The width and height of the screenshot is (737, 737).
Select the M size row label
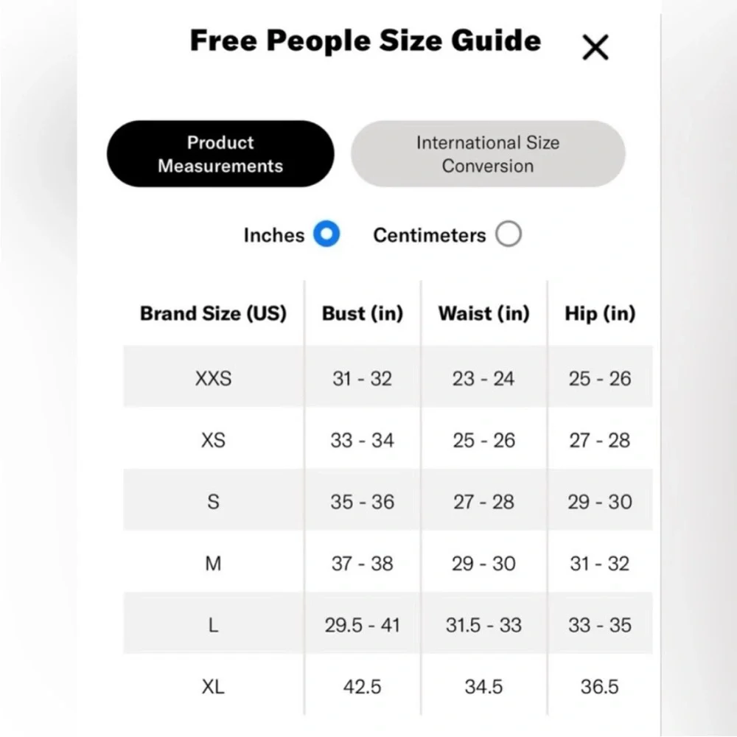214,564
